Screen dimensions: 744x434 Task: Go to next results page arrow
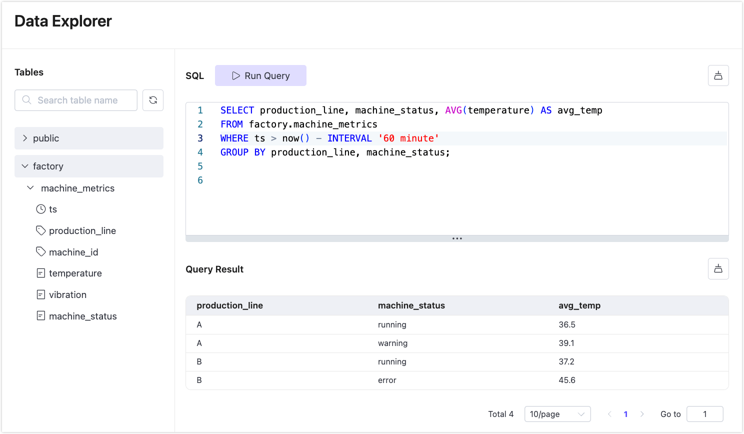[x=642, y=414]
